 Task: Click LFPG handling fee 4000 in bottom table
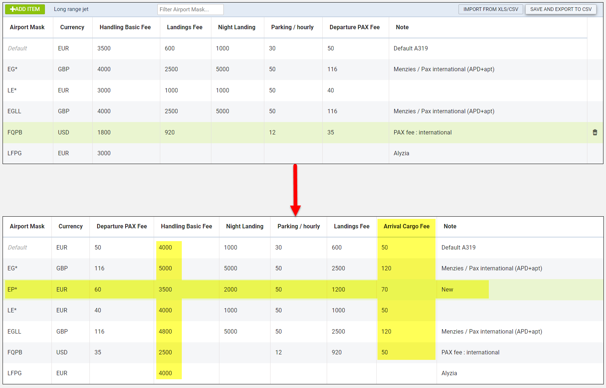(165, 373)
